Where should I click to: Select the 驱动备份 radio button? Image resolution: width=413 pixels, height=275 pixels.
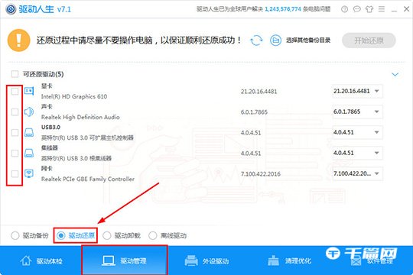[15, 235]
